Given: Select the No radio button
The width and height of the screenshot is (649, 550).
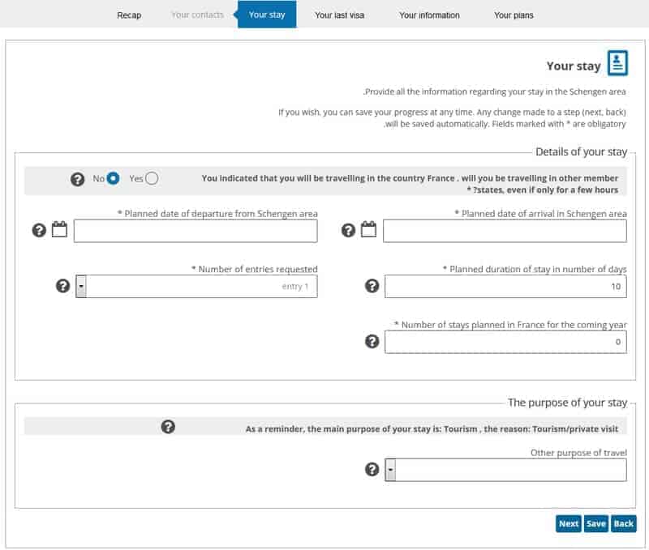Looking at the screenshot, I should pyautogui.click(x=114, y=178).
